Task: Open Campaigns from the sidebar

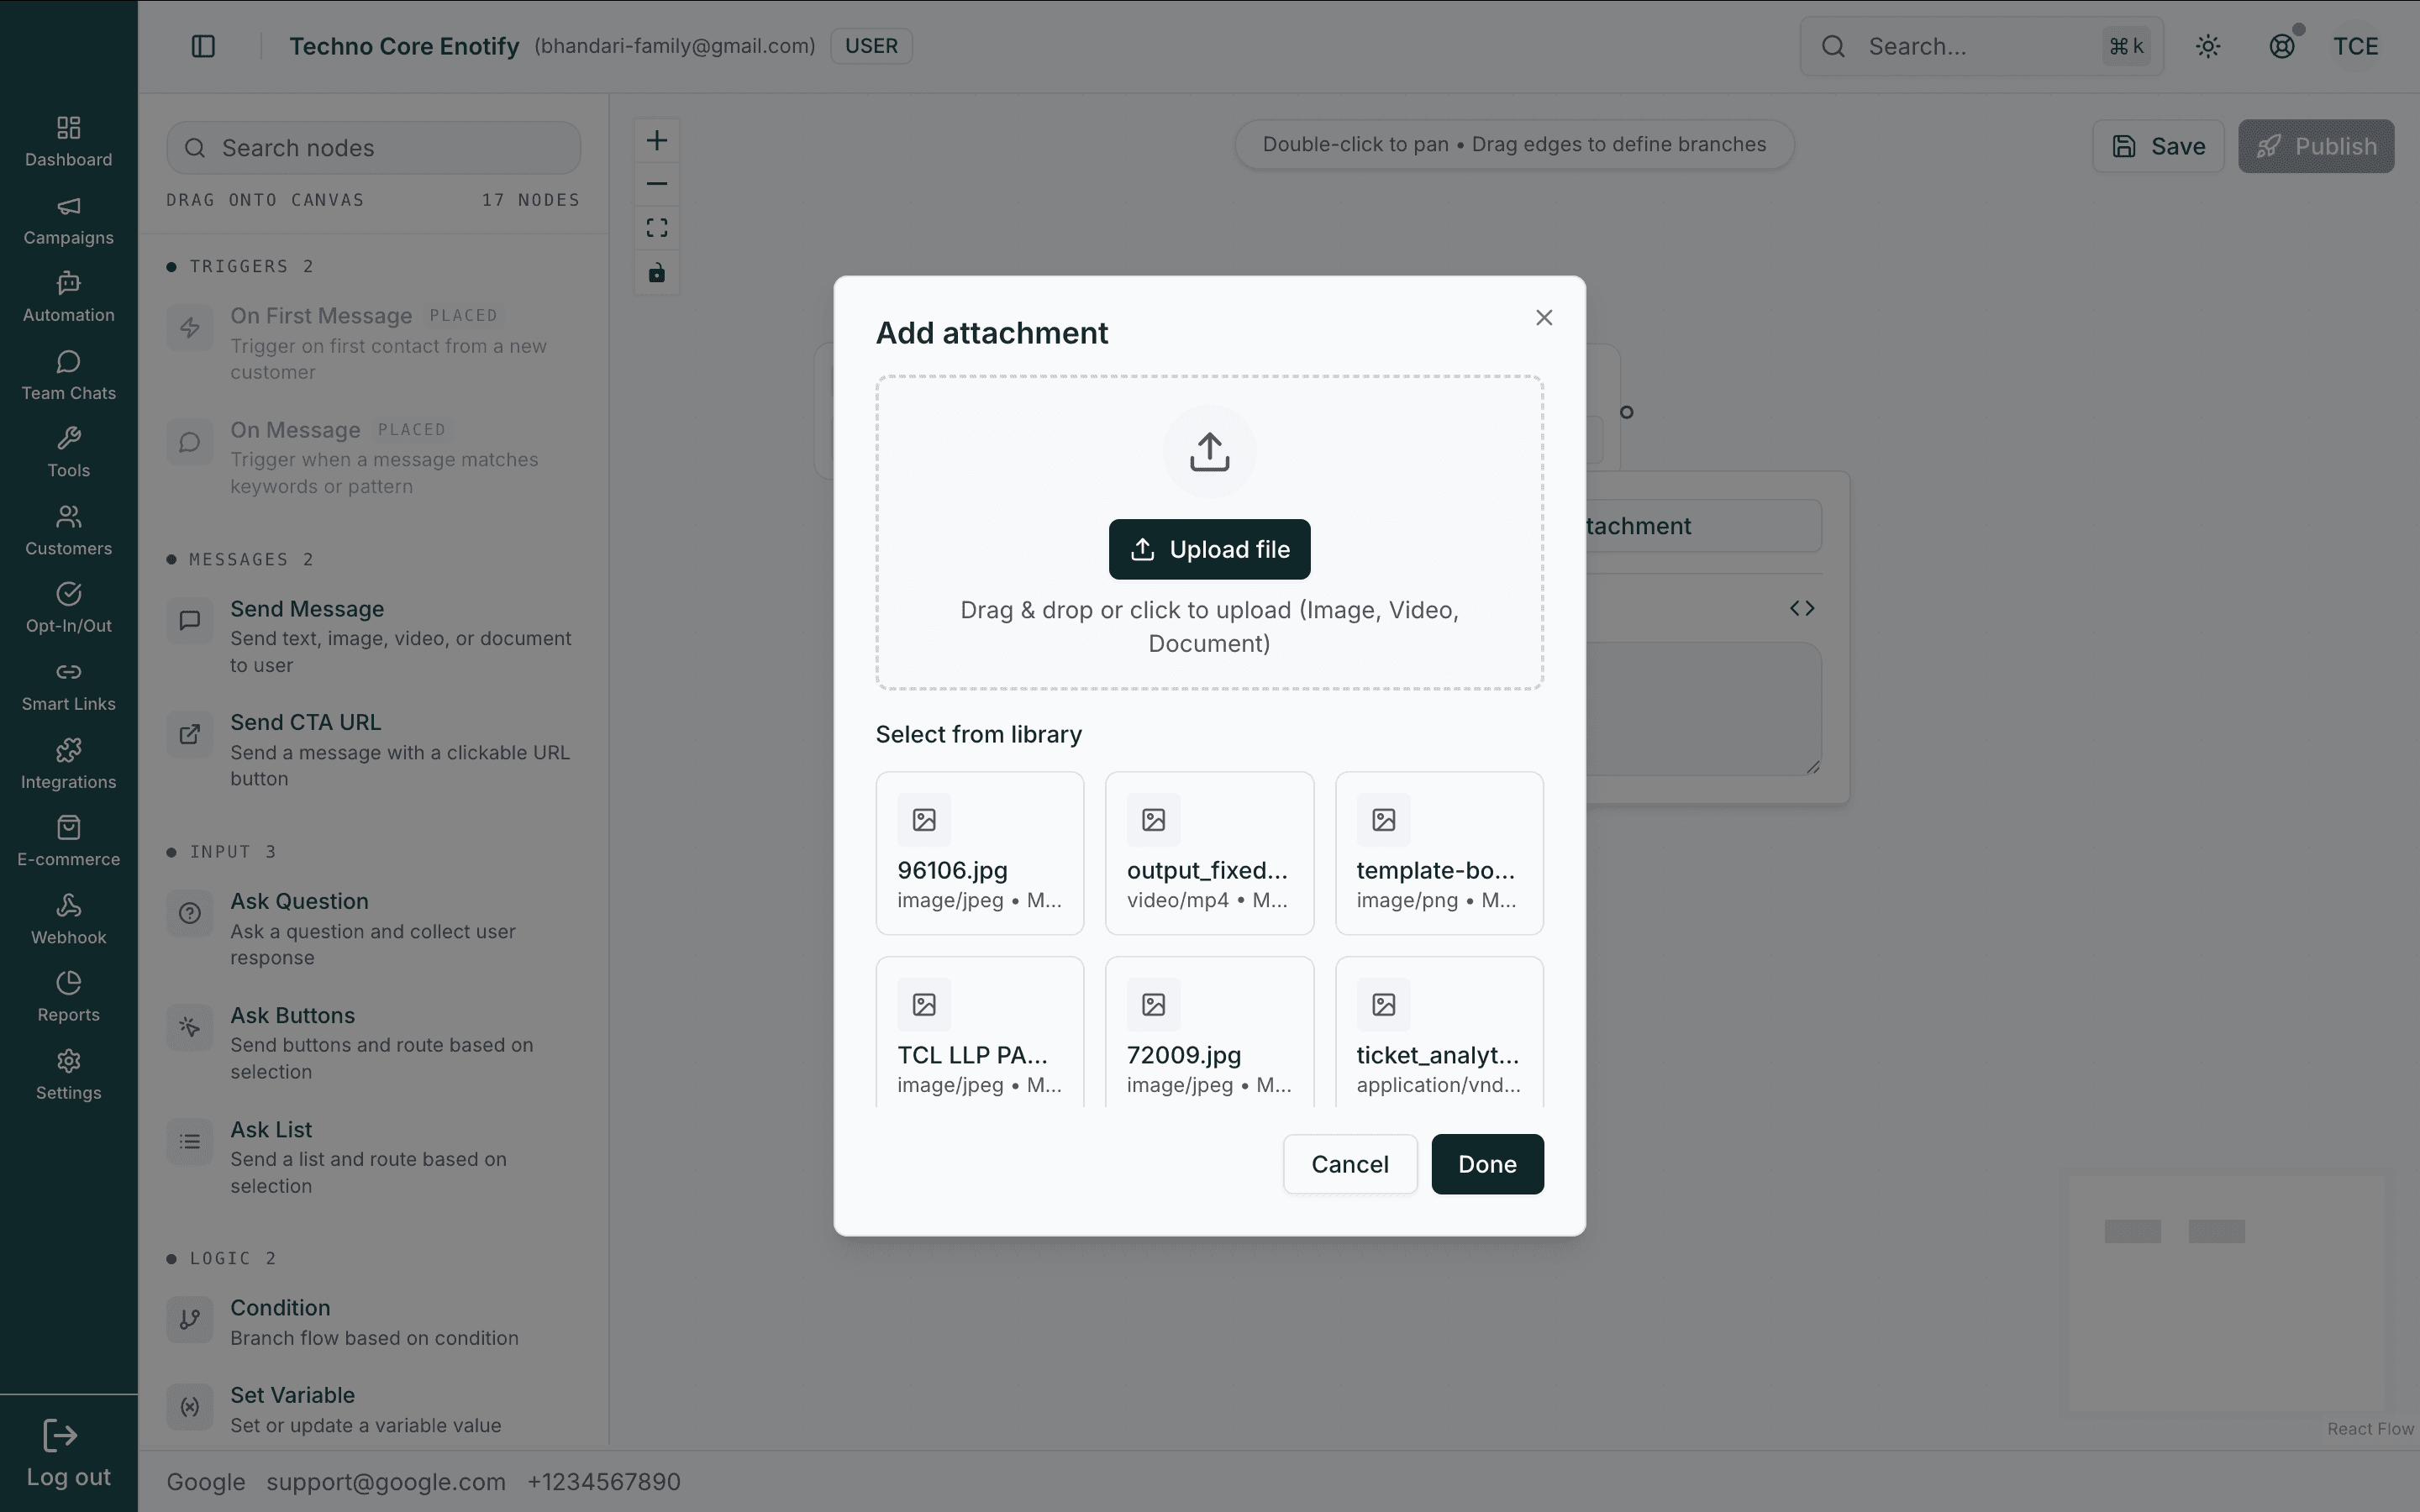Action: click(68, 219)
